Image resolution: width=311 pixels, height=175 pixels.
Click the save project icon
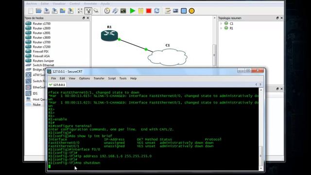tap(47, 11)
